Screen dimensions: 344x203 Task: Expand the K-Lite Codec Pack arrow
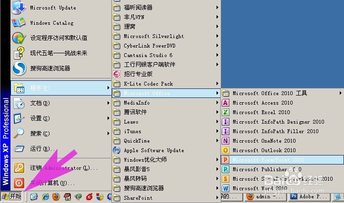coord(217,84)
